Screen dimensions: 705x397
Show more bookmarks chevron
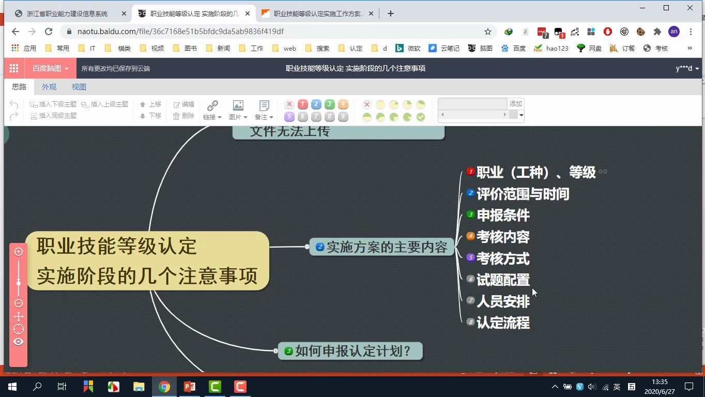click(x=689, y=48)
